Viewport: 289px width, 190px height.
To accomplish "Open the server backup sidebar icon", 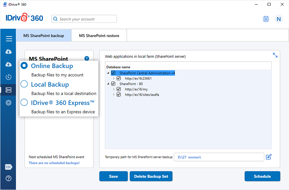I will 9,90.
